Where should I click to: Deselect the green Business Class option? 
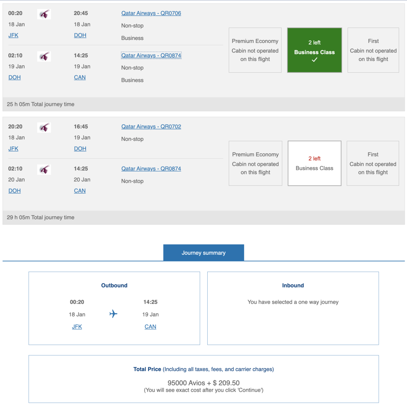[314, 50]
